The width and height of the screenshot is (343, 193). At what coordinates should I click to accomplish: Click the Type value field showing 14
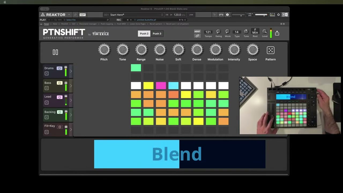[237, 32]
